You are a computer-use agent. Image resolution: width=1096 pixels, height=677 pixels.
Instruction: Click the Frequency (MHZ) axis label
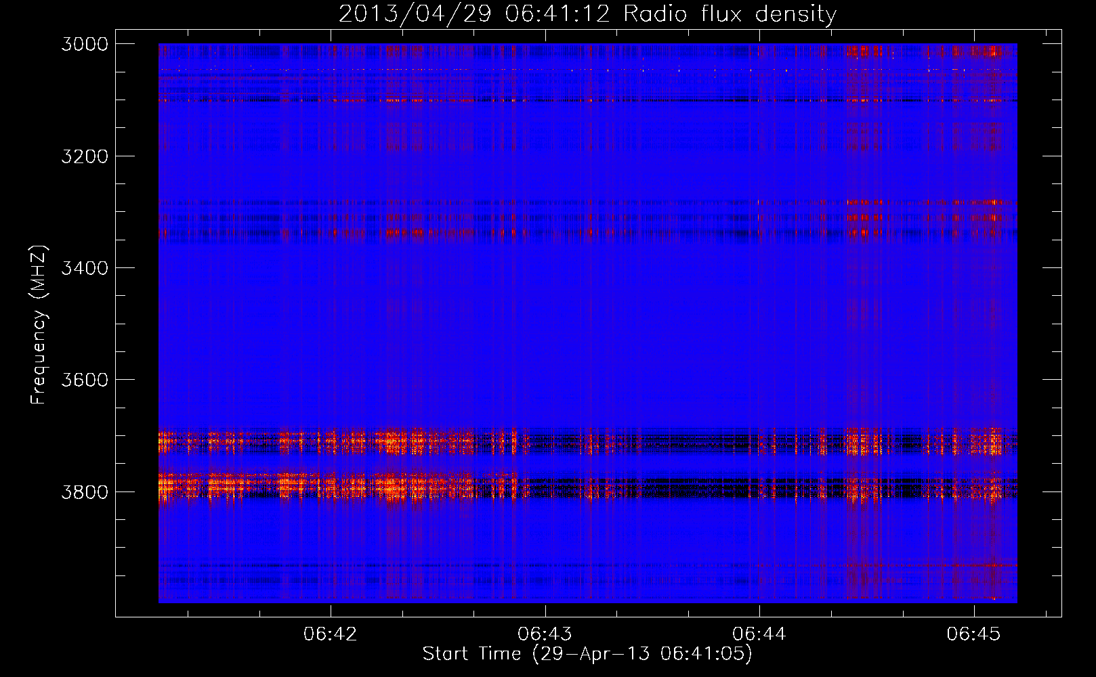[39, 325]
